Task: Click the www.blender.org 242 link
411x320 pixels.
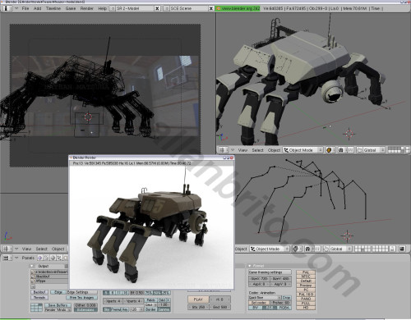Action: point(238,8)
